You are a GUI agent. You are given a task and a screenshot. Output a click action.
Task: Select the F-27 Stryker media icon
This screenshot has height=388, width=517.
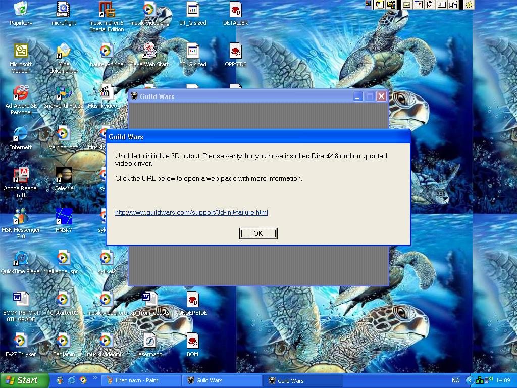(21, 345)
